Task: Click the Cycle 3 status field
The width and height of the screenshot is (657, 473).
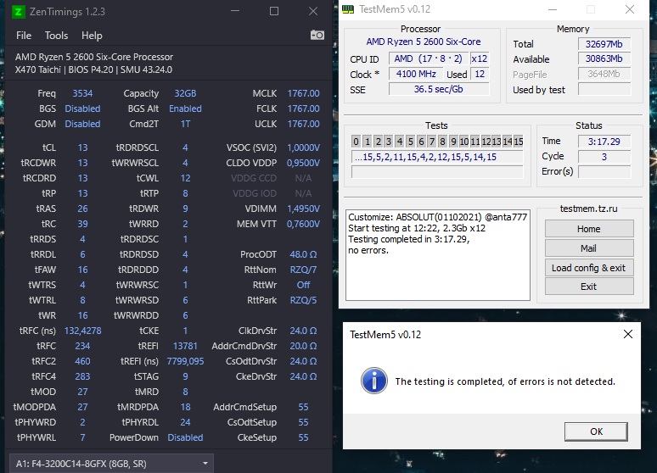Action: click(x=604, y=157)
